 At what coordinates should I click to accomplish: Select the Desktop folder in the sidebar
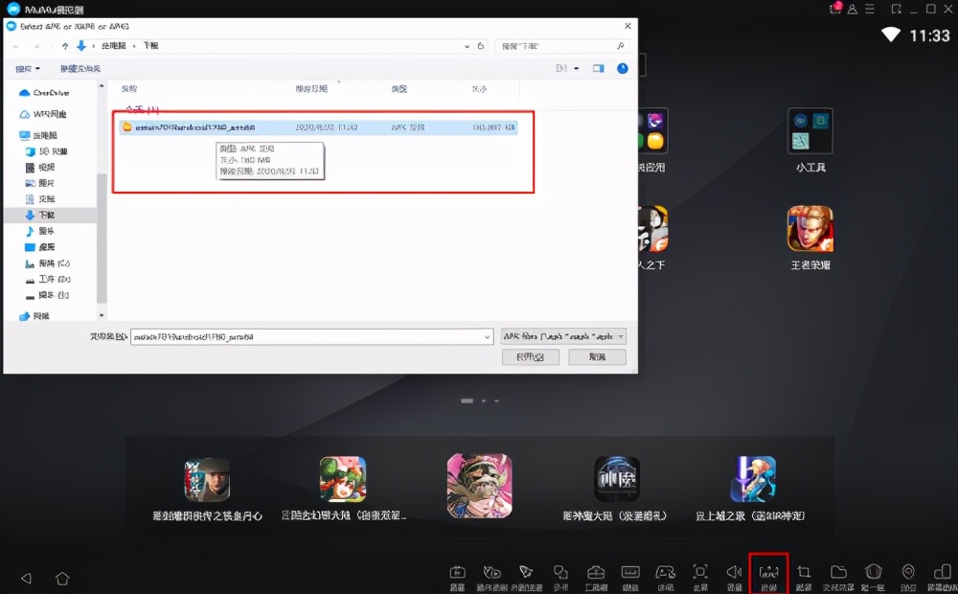pos(39,247)
